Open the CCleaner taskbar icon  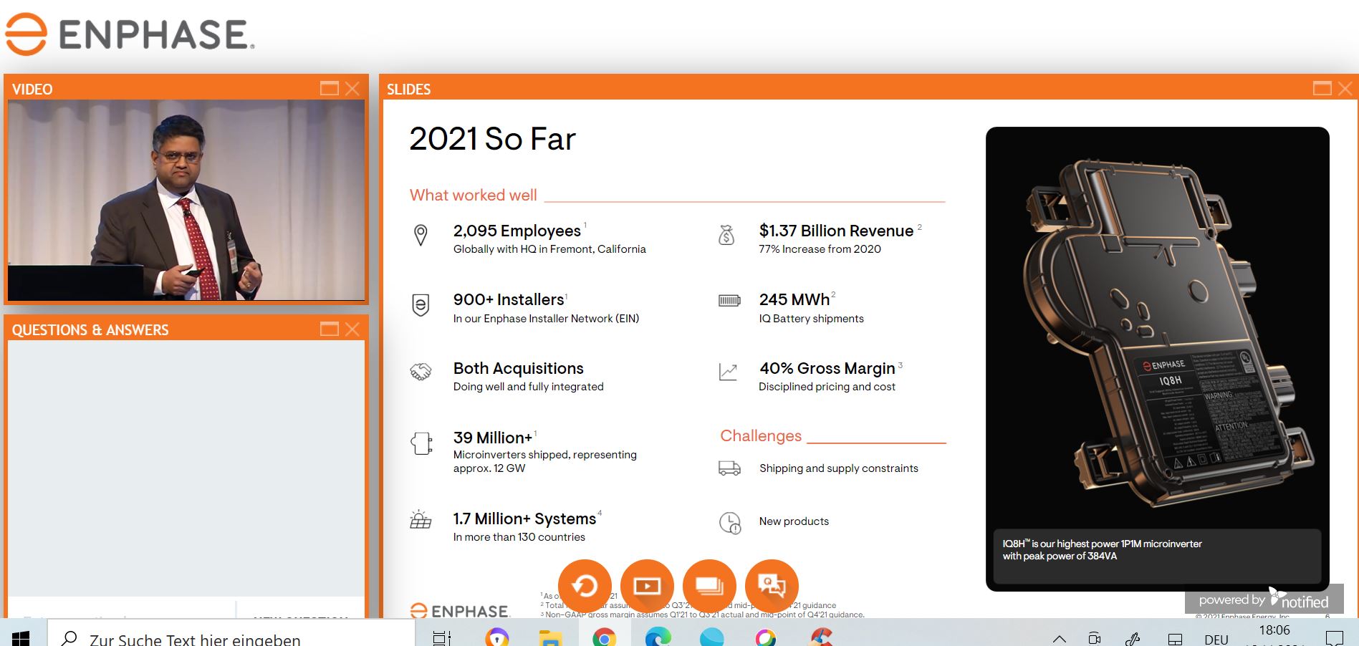821,637
